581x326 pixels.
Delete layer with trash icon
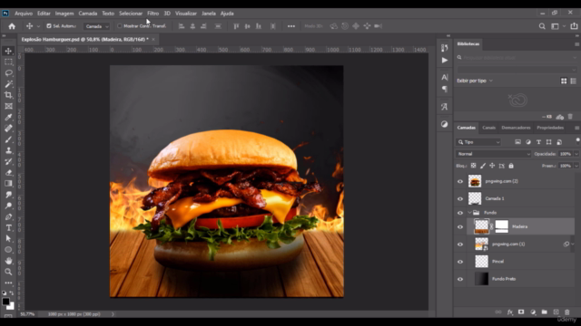pyautogui.click(x=566, y=312)
